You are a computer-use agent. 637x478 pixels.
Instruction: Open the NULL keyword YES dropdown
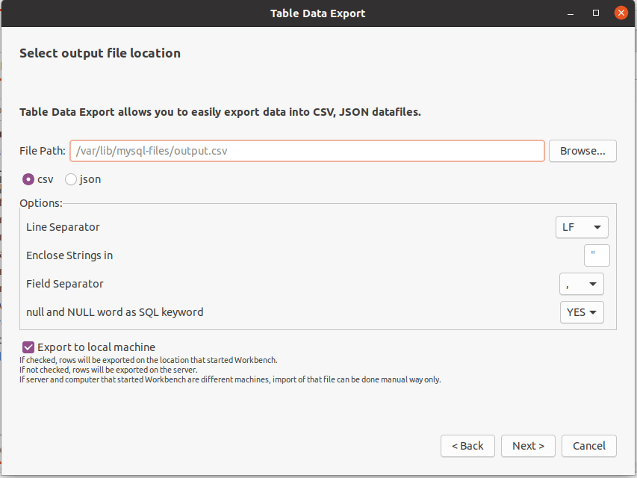581,312
